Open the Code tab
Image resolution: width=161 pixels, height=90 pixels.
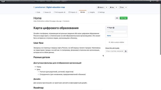[x=37, y=12]
